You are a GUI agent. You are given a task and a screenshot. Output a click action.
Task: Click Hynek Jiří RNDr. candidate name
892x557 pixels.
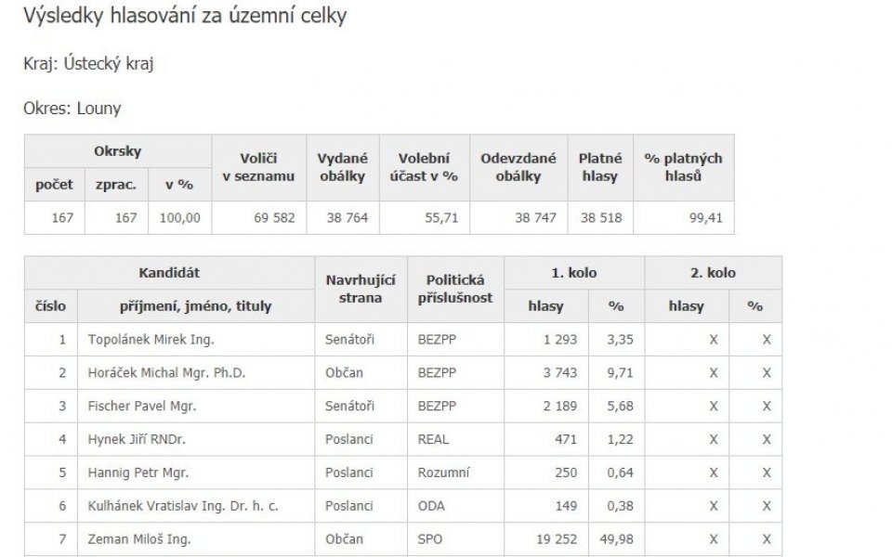(137, 439)
